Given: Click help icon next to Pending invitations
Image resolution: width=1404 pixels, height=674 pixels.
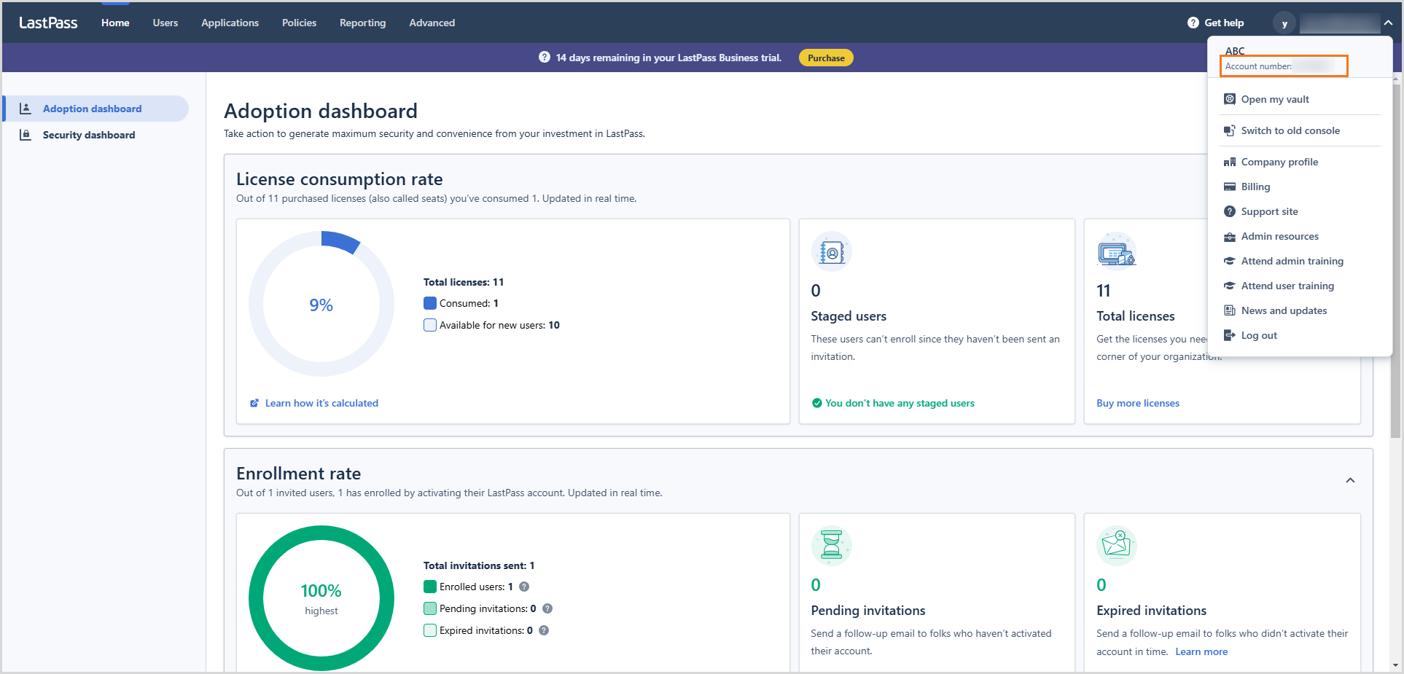Looking at the screenshot, I should (x=547, y=608).
